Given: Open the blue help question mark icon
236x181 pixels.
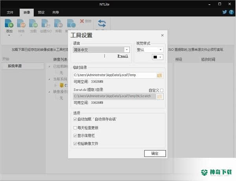Looking at the screenshot, I should point(231,12).
